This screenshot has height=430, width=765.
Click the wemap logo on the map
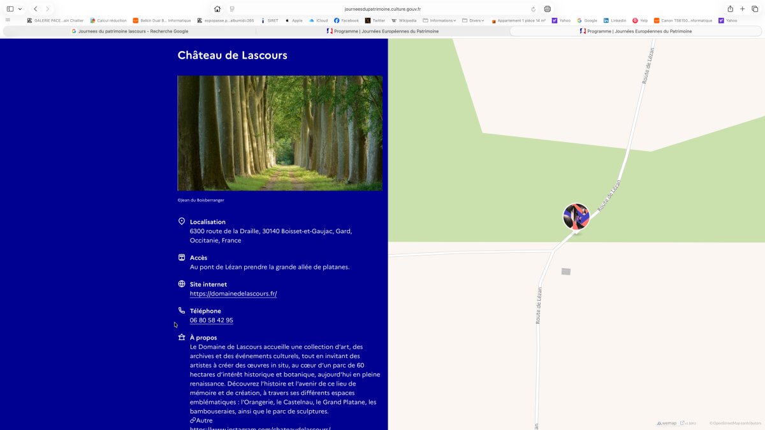[667, 423]
